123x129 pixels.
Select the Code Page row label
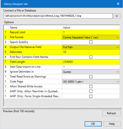[16, 82]
